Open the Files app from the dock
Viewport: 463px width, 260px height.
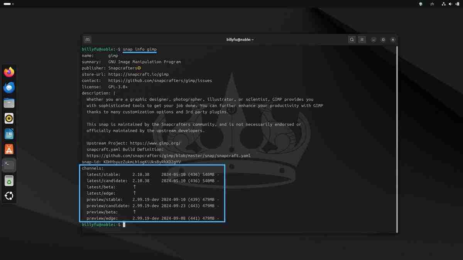click(x=9, y=103)
